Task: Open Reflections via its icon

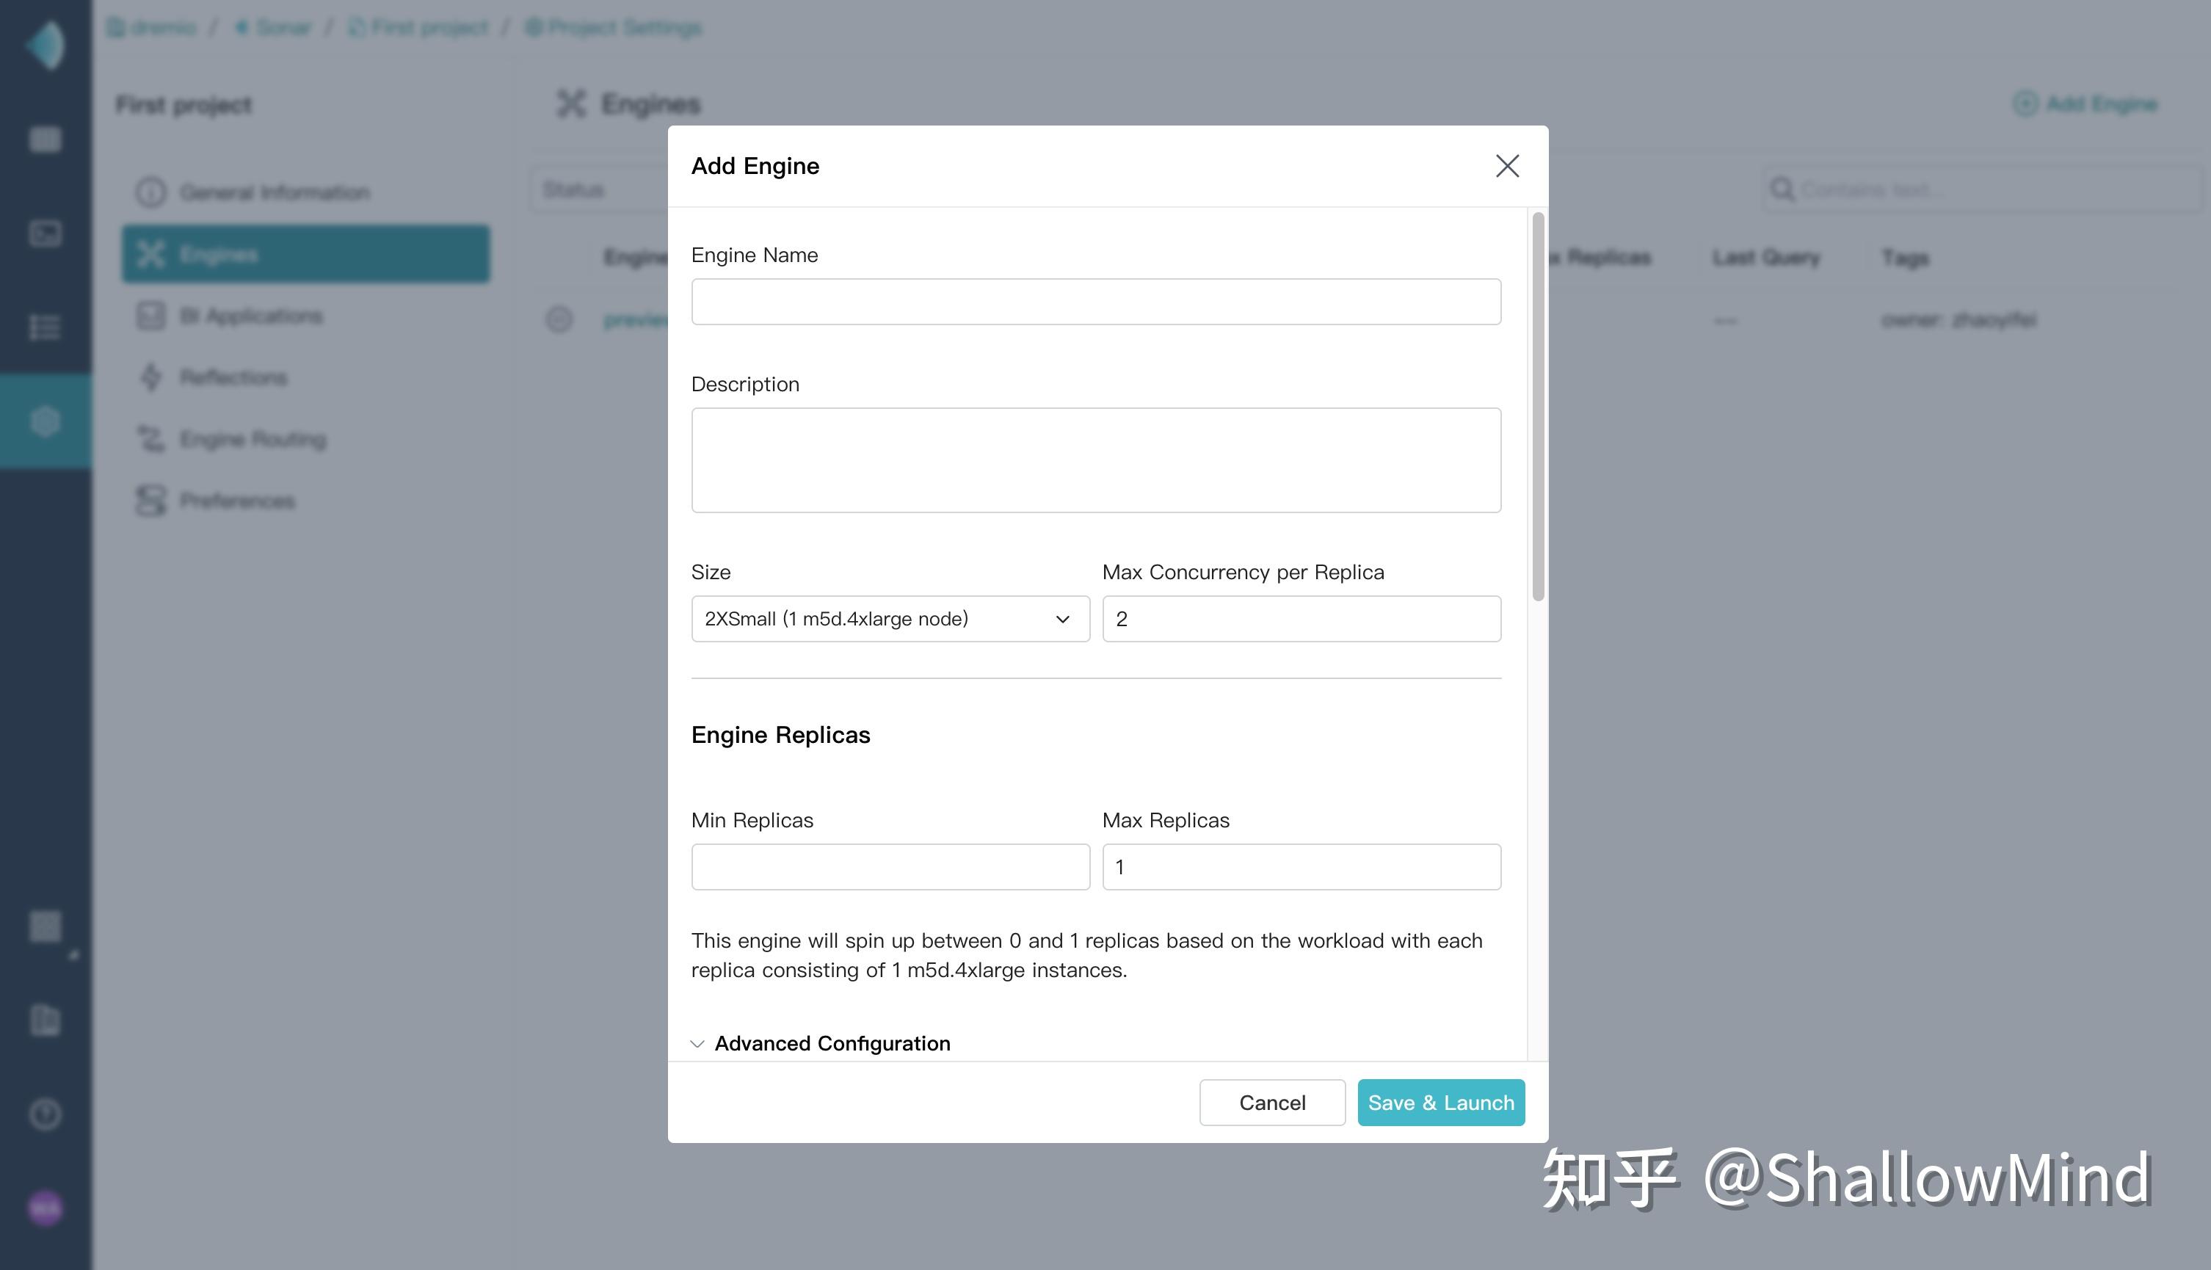Action: [151, 377]
